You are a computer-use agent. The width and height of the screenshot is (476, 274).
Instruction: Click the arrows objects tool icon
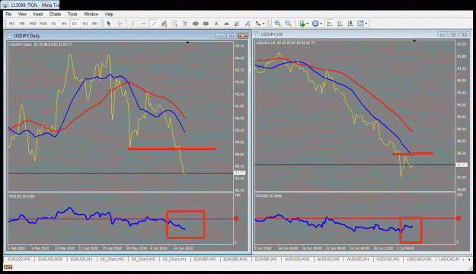(257, 24)
